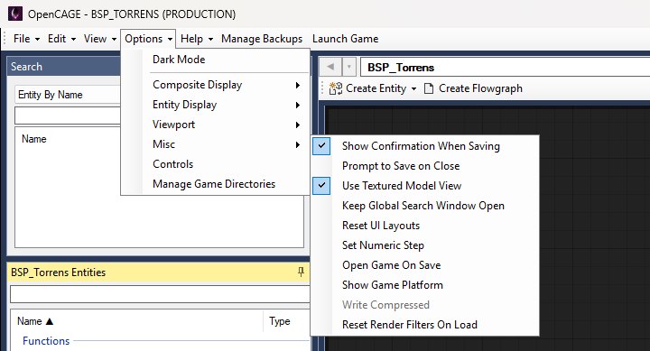Click the back navigation arrow
This screenshot has width=650, height=351.
330,67
